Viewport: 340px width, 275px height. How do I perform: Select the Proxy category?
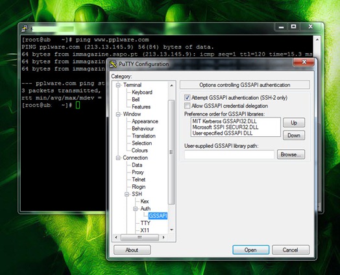tap(138, 173)
